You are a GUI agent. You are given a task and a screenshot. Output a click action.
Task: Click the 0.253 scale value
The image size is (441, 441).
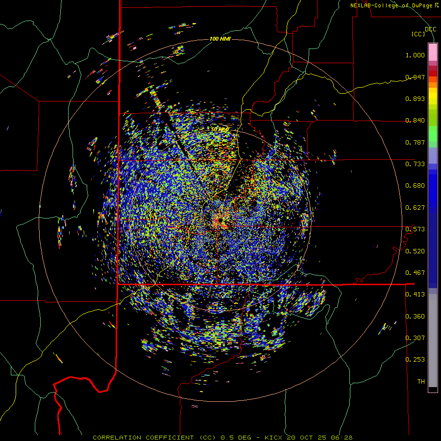click(415, 360)
